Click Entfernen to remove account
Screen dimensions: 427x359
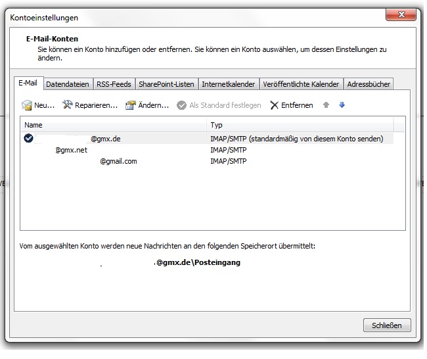pos(297,105)
